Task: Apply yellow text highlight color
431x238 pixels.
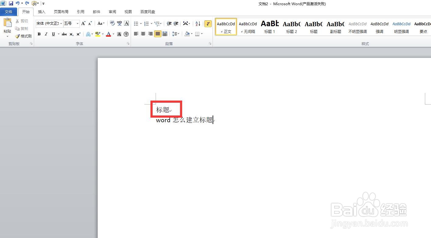Action: pyautogui.click(x=97, y=34)
